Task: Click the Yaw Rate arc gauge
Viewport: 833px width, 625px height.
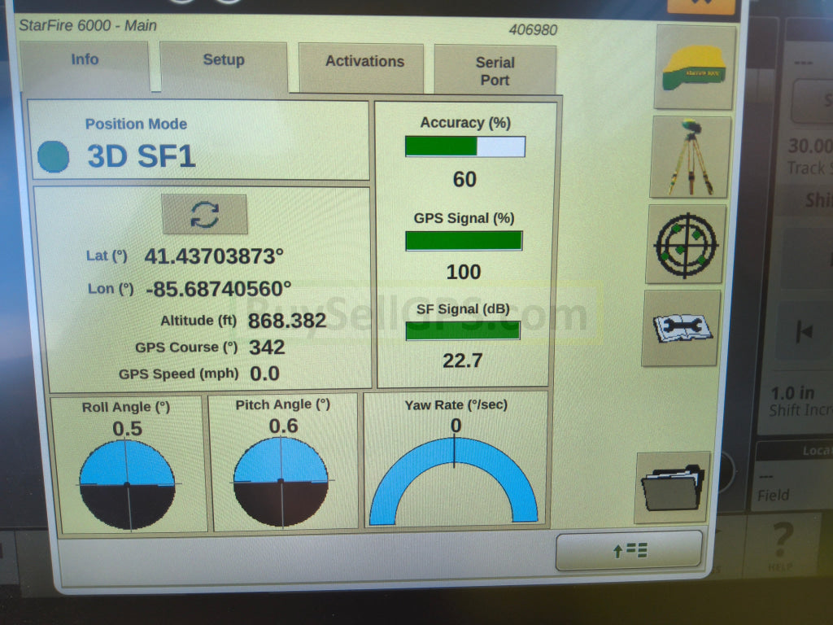Action: point(454,481)
